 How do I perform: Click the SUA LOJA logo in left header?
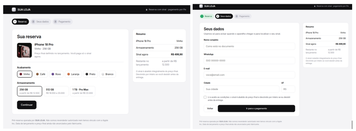coord(21,9)
